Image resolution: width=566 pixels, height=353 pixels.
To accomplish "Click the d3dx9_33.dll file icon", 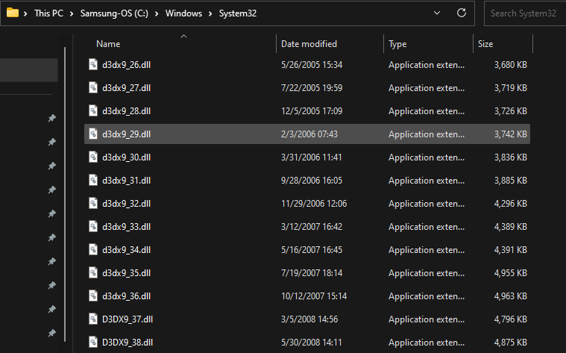I will point(93,227).
